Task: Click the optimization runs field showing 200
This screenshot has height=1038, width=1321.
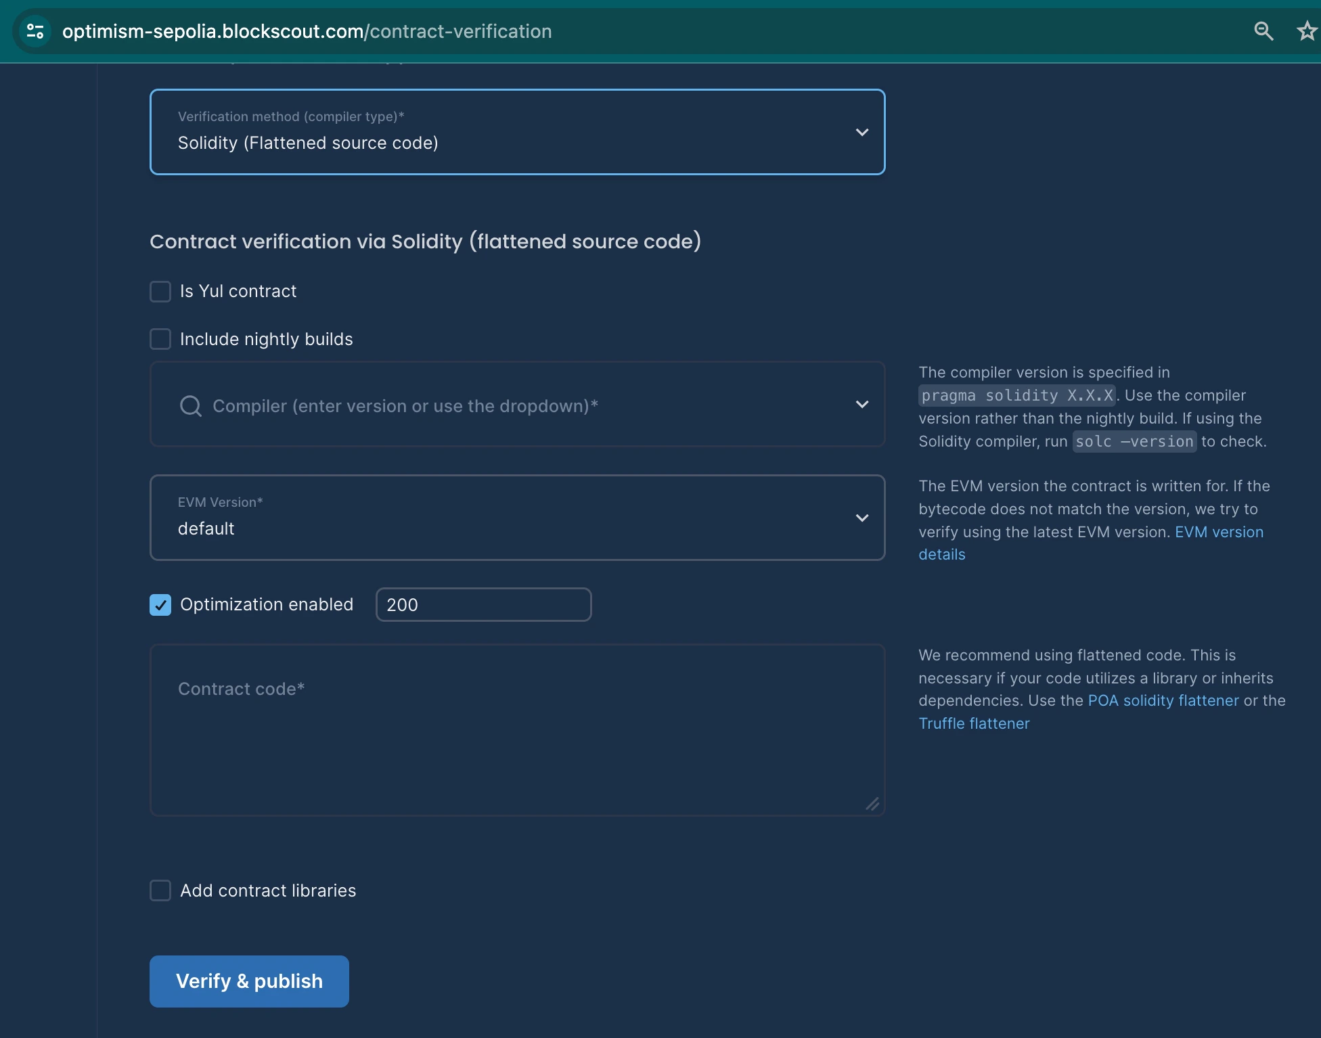Action: tap(483, 605)
